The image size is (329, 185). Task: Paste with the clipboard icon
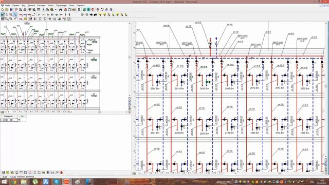(x=52, y=9)
